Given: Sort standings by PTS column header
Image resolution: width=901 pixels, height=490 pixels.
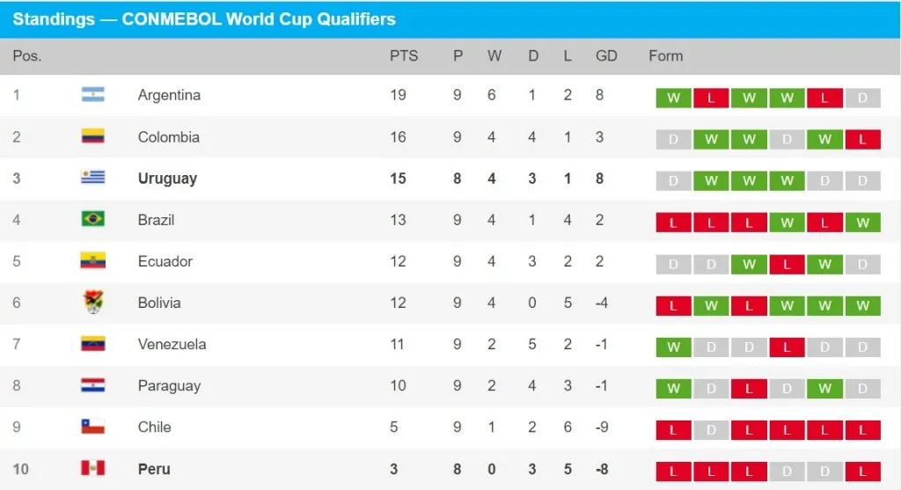Looking at the screenshot, I should pos(404,55).
